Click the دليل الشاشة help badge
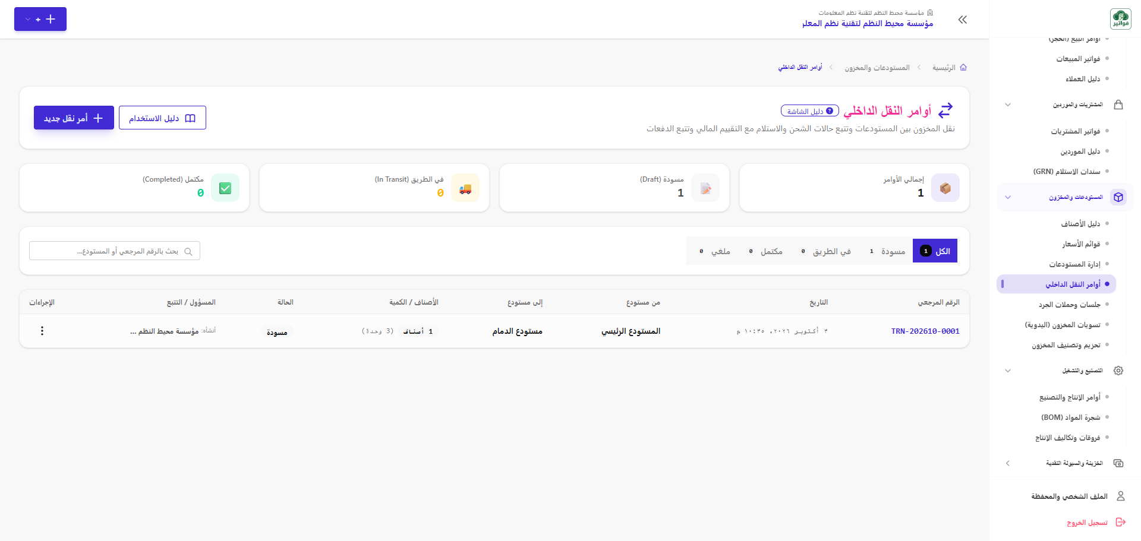 pos(810,111)
